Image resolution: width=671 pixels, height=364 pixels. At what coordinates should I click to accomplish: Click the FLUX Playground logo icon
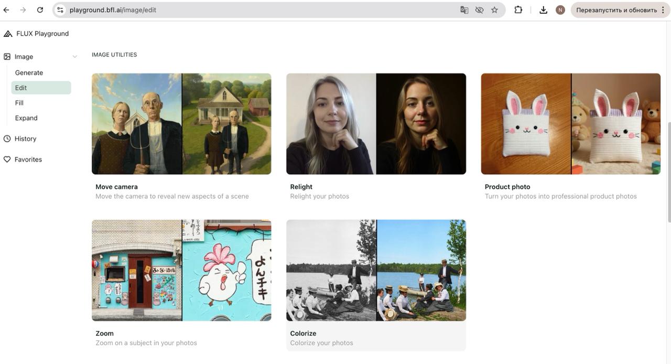[x=8, y=34]
